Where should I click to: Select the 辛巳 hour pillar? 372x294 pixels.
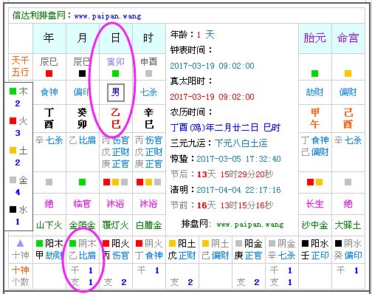(x=149, y=118)
